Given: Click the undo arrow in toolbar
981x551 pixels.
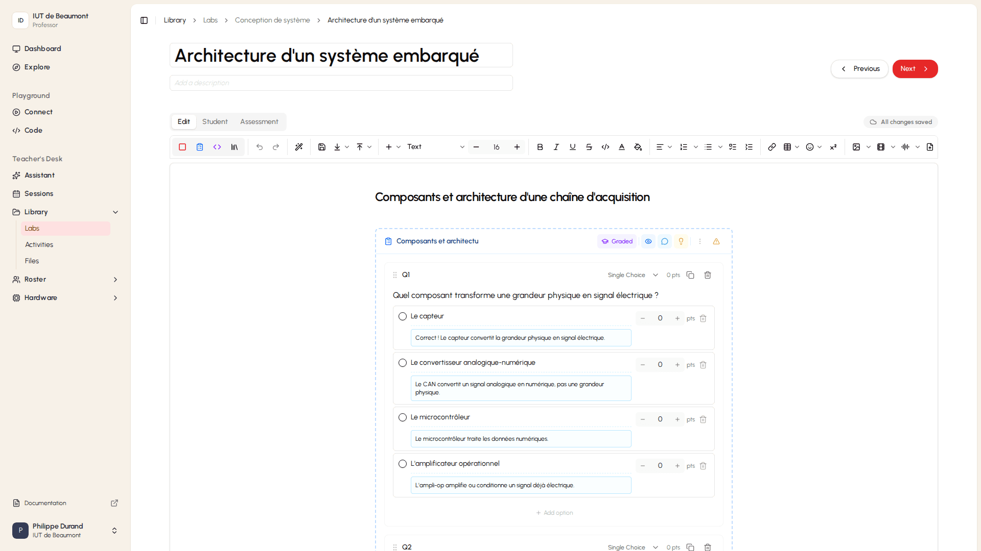Looking at the screenshot, I should coord(260,147).
